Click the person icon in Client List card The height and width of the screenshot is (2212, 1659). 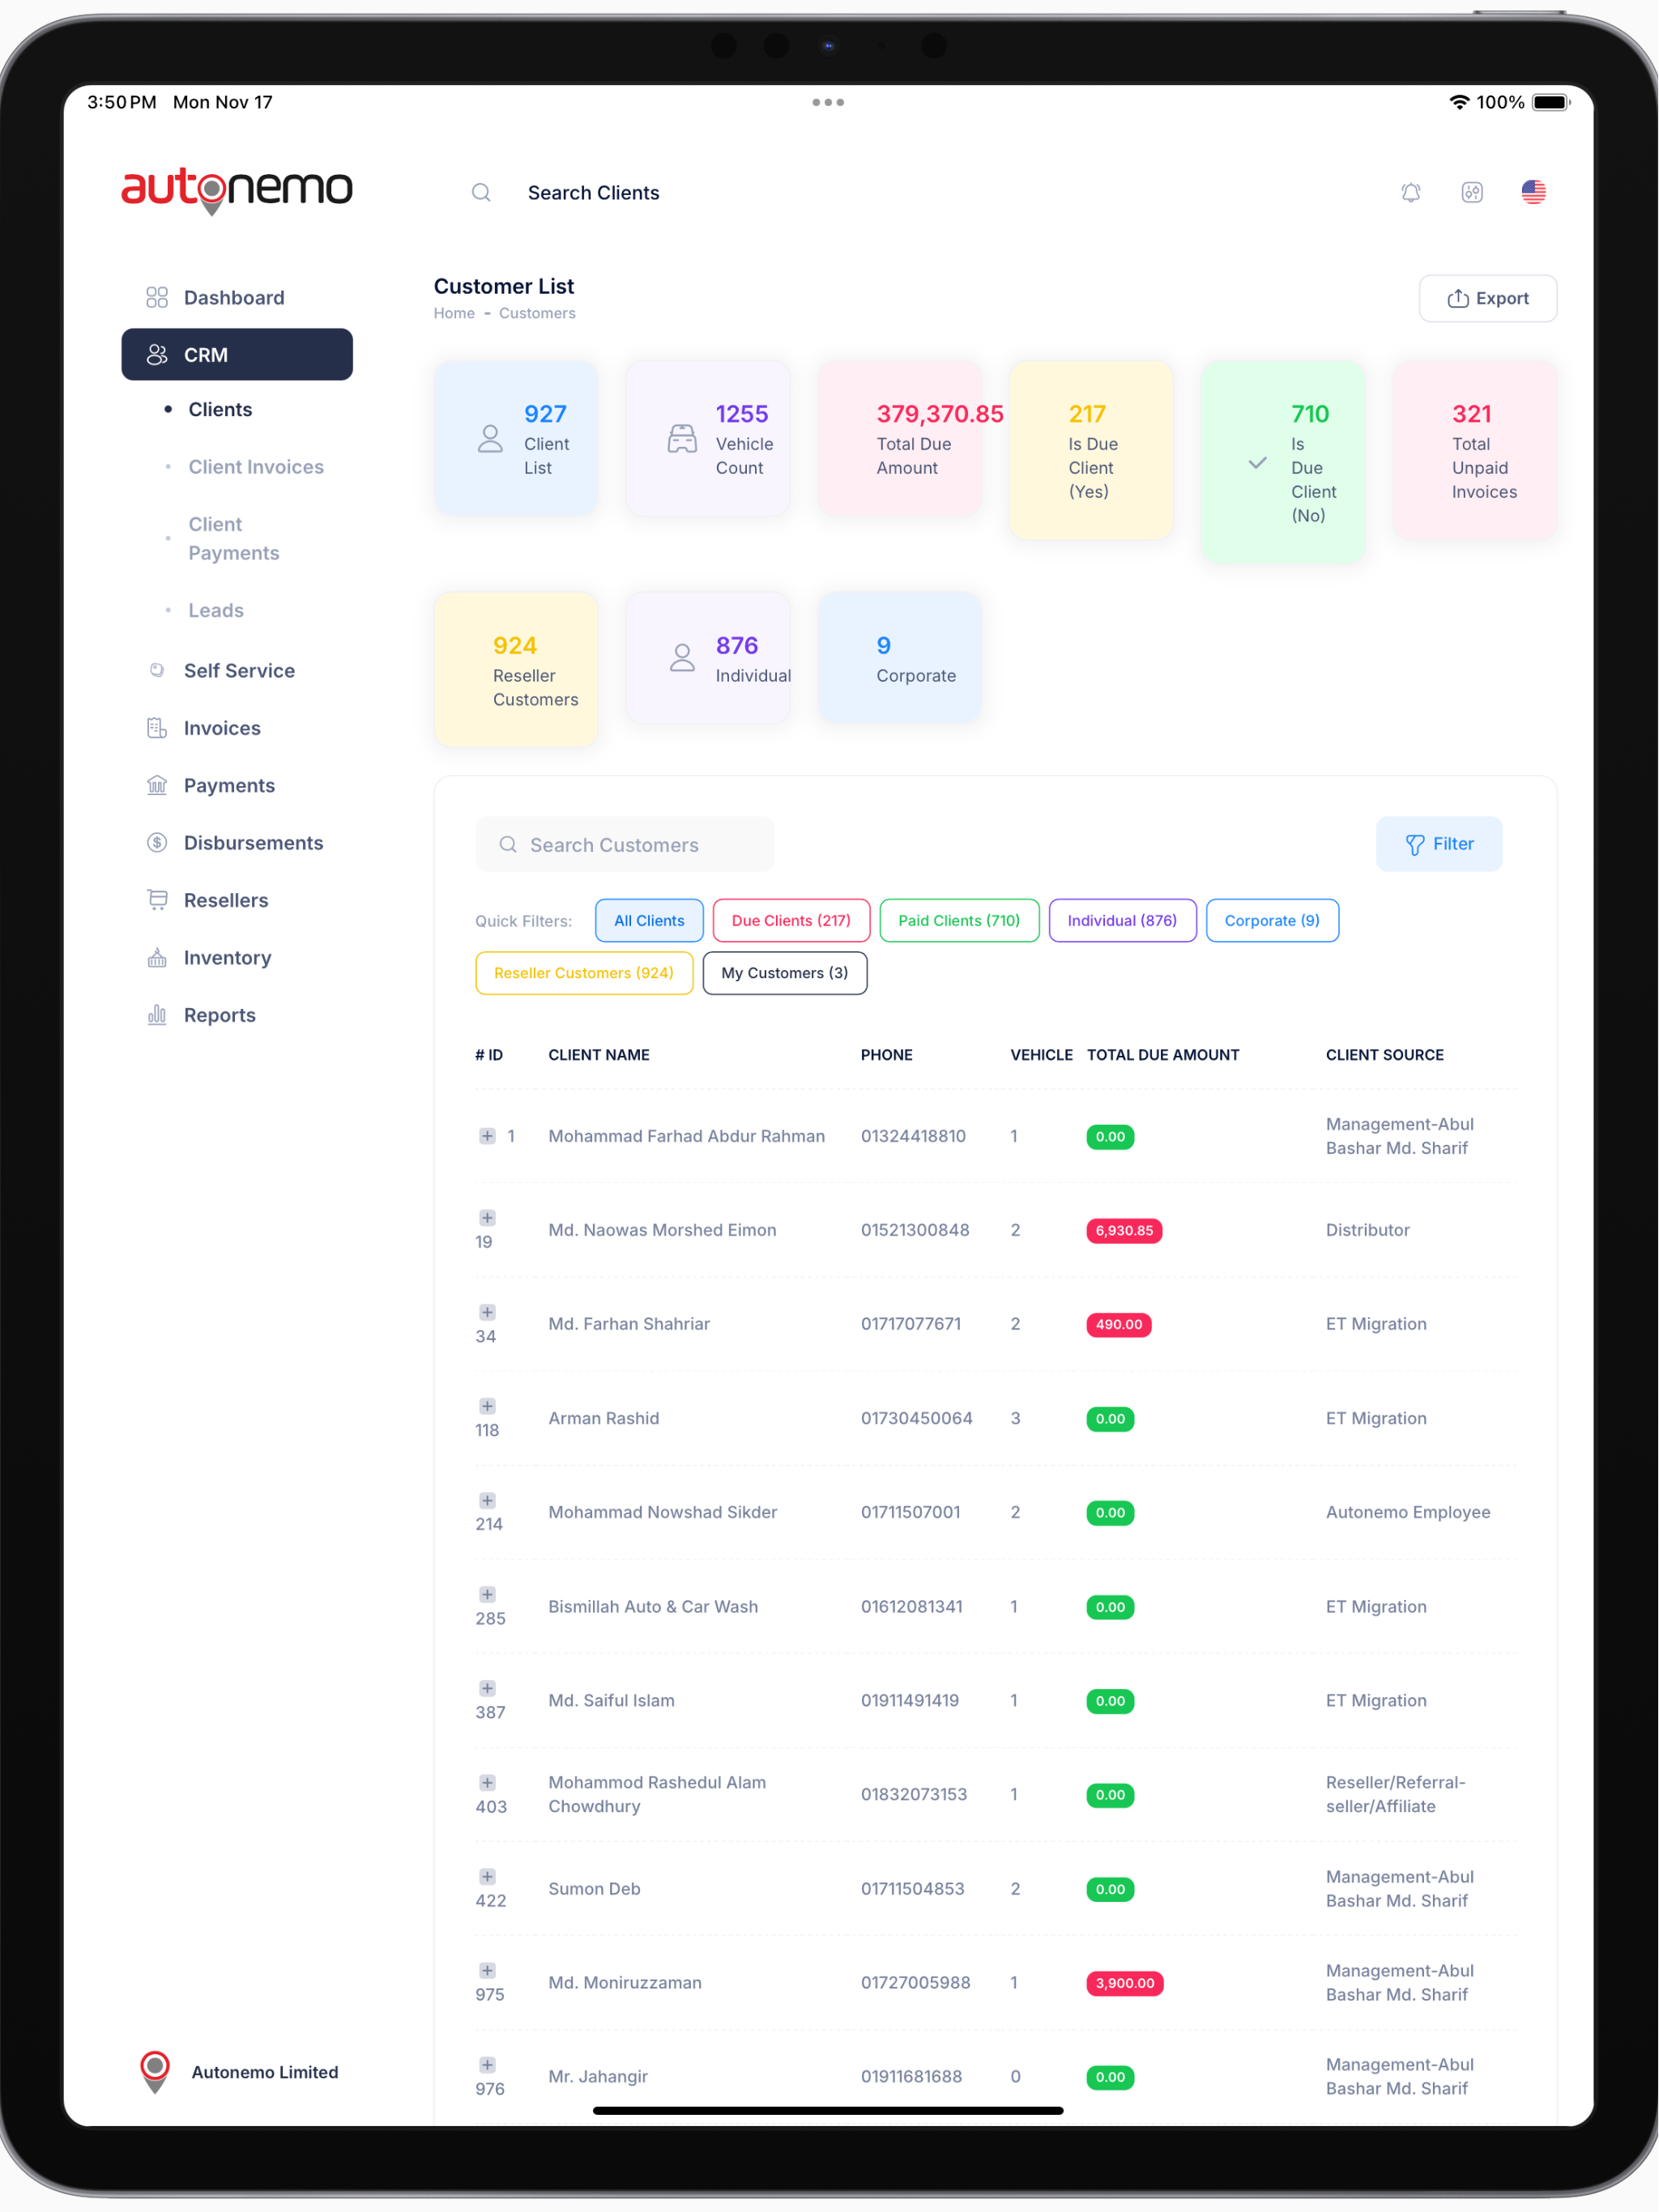tap(490, 439)
